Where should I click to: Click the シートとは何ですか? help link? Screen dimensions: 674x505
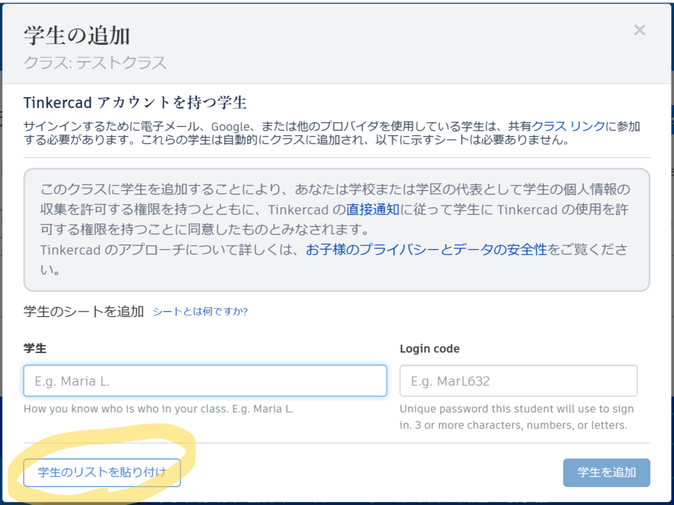point(200,311)
